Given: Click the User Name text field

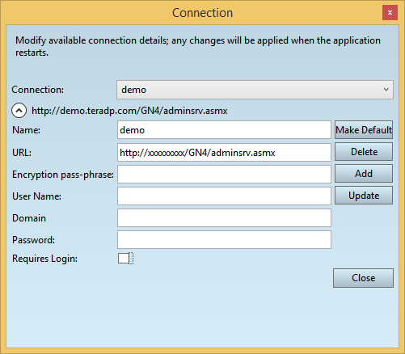Looking at the screenshot, I should pyautogui.click(x=224, y=196).
